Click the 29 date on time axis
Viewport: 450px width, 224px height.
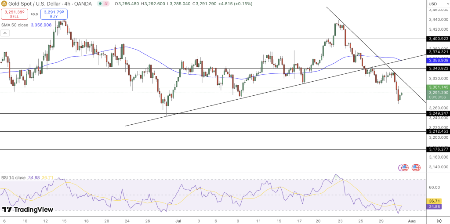(381, 221)
